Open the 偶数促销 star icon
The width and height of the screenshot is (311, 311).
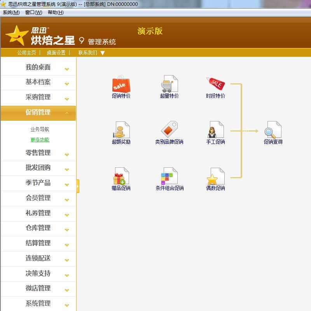[x=216, y=176]
